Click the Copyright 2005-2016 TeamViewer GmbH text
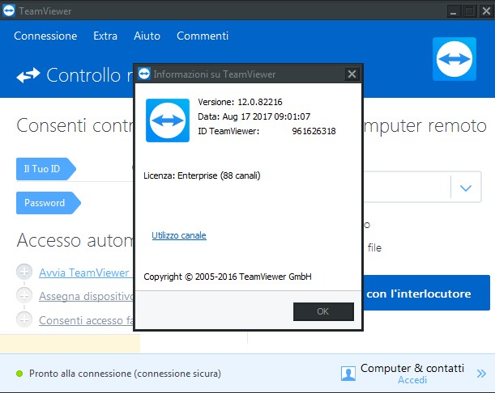The image size is (495, 393). [228, 277]
